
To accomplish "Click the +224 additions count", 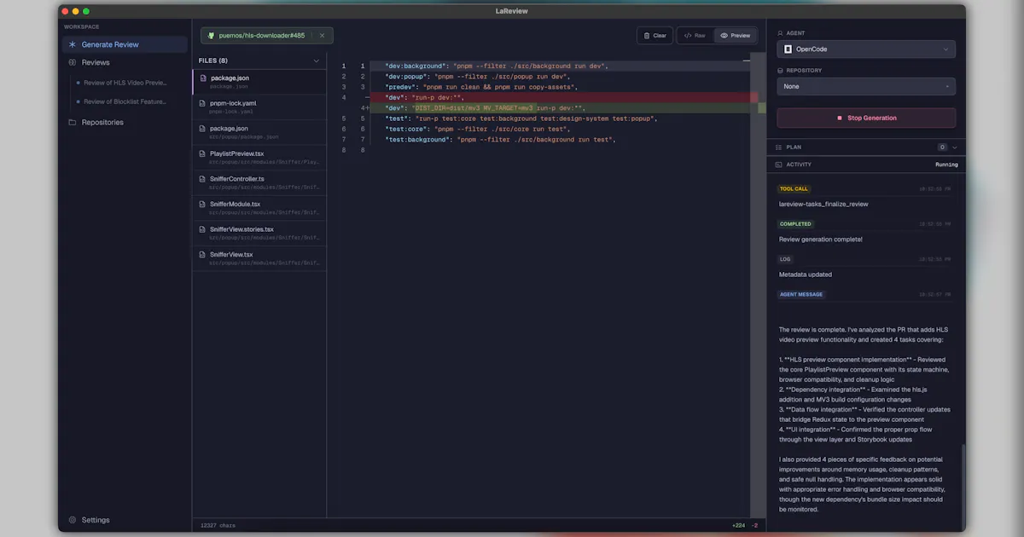I will [x=738, y=525].
